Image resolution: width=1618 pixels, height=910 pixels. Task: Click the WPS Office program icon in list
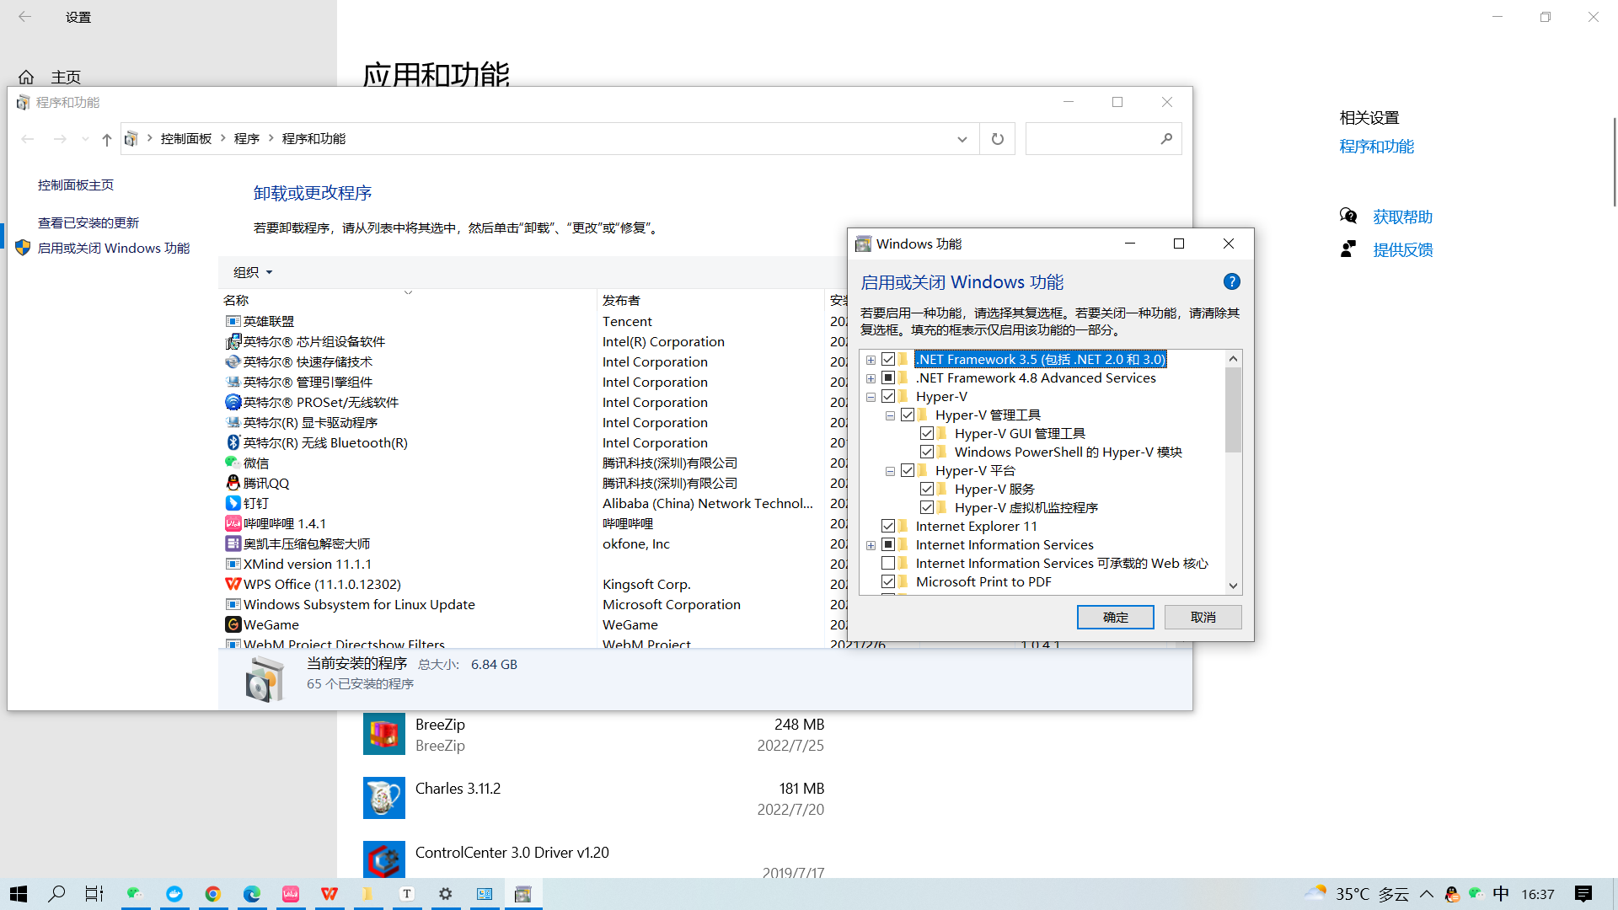pos(233,584)
